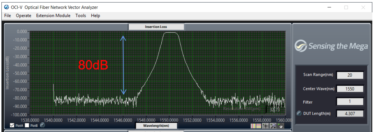Enable the horizontal cursor lines tool
The height and width of the screenshot is (132, 373).
(x=259, y=126)
